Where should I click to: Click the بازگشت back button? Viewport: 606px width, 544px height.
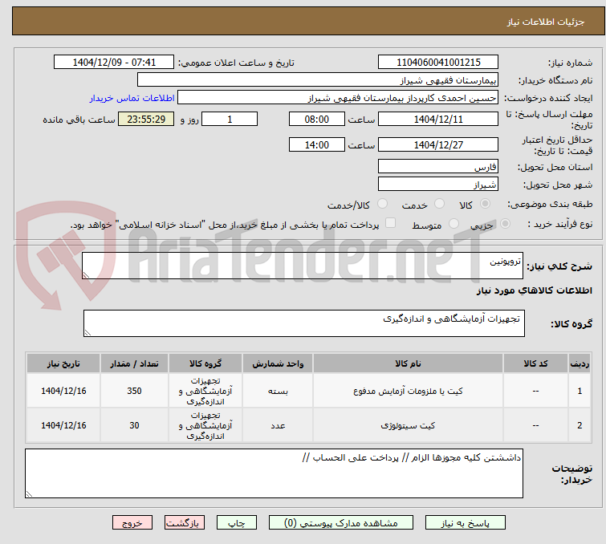point(185,523)
